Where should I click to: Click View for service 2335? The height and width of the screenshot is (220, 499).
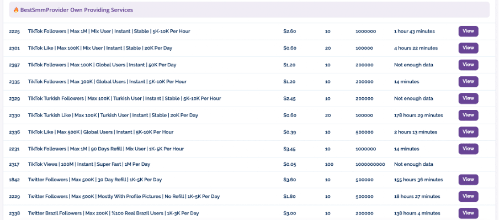(468, 82)
